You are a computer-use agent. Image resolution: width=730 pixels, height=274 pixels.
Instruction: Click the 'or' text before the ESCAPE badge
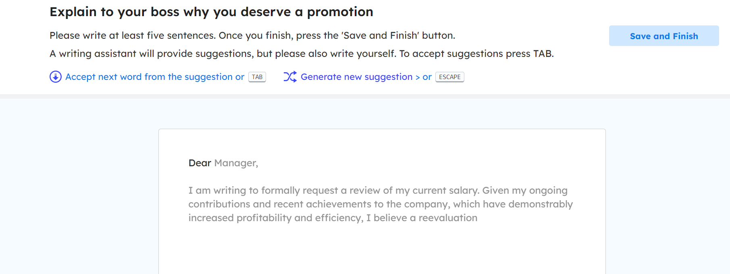click(427, 77)
